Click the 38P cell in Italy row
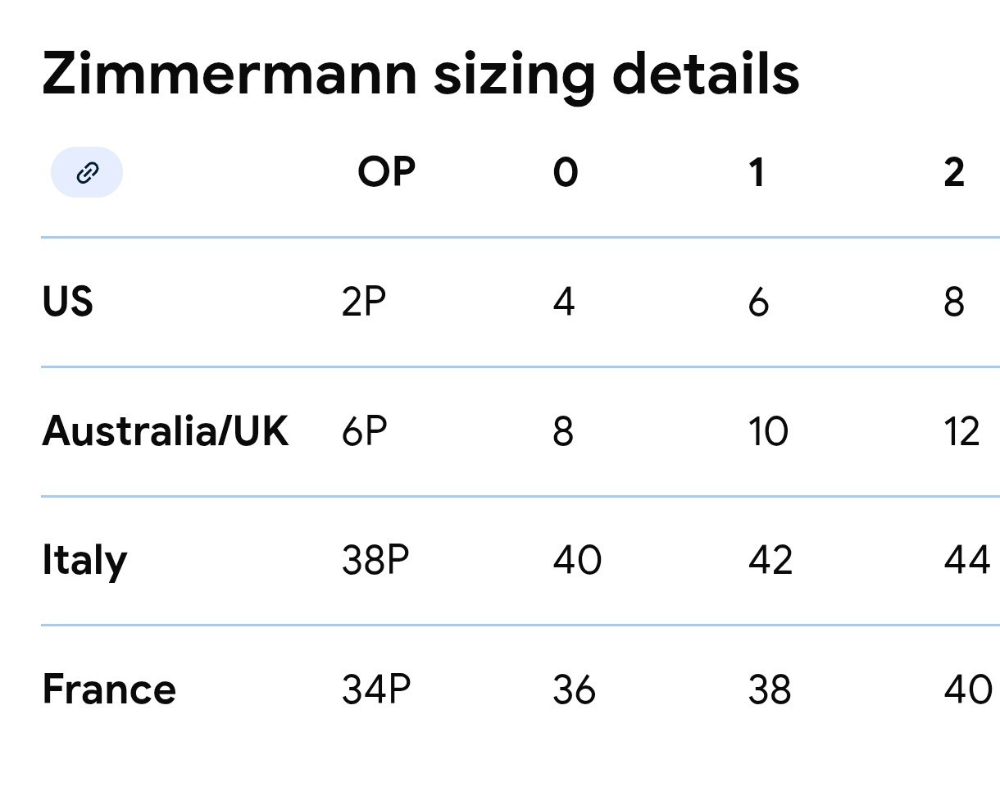Viewport: 1000px width, 810px height. point(374,560)
